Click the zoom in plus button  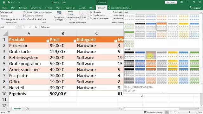coord(196,112)
